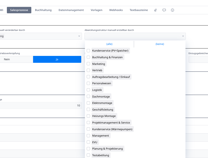Click the (keine) deselect-all link
Image resolution: width=208 pixels, height=158 pixels.
160,44
